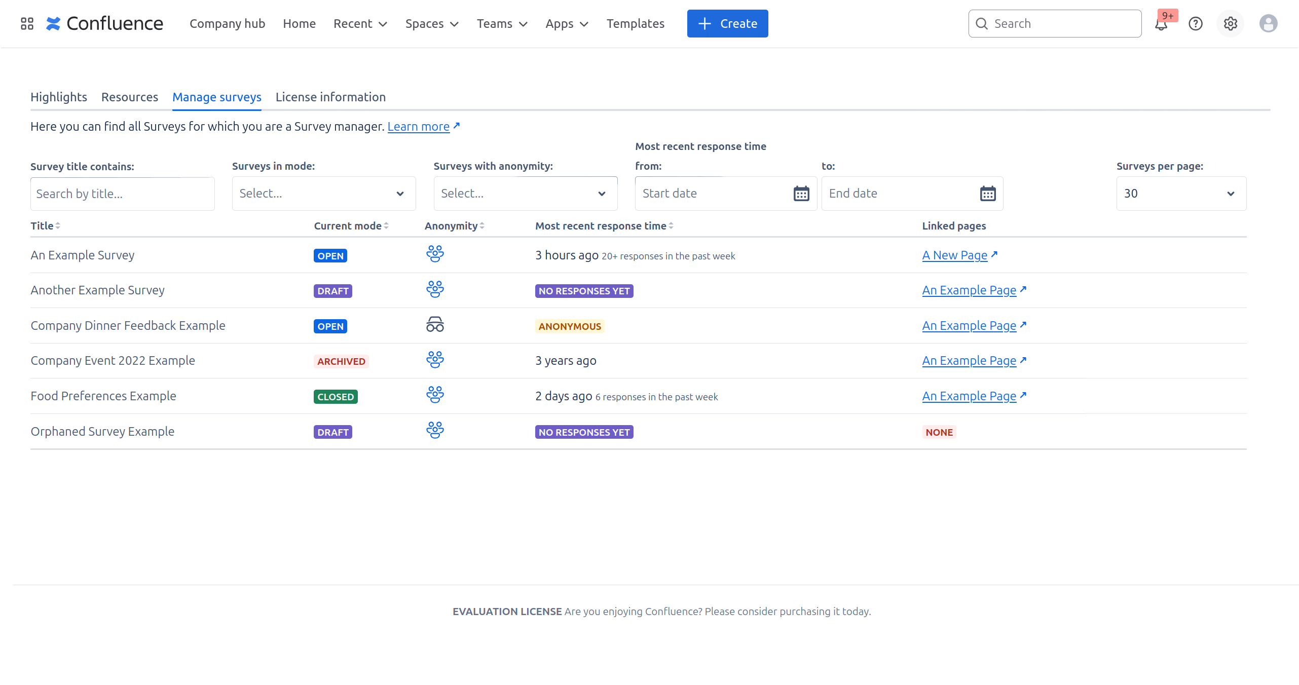
Task: Click the user profile avatar
Action: coord(1268,24)
